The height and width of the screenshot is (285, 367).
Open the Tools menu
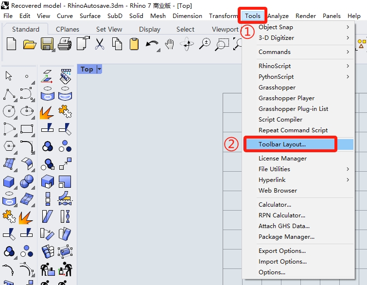coord(253,16)
